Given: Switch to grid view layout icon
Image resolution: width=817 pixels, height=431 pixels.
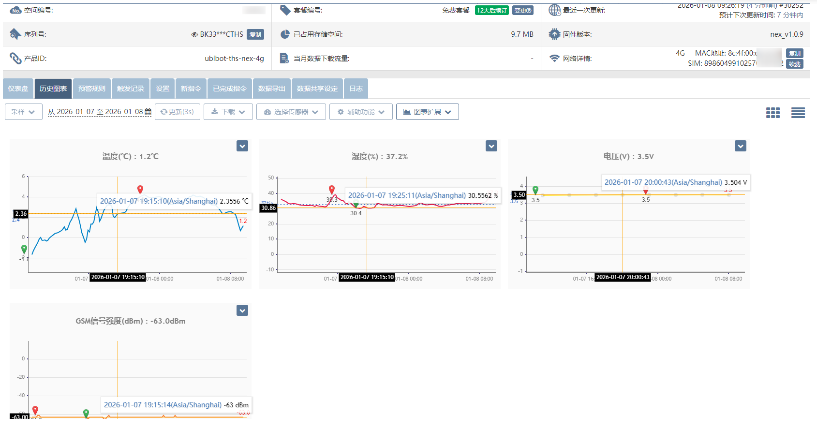Looking at the screenshot, I should point(772,113).
